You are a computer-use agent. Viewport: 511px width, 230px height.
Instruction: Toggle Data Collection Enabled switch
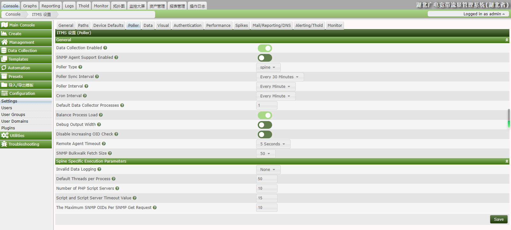point(265,48)
